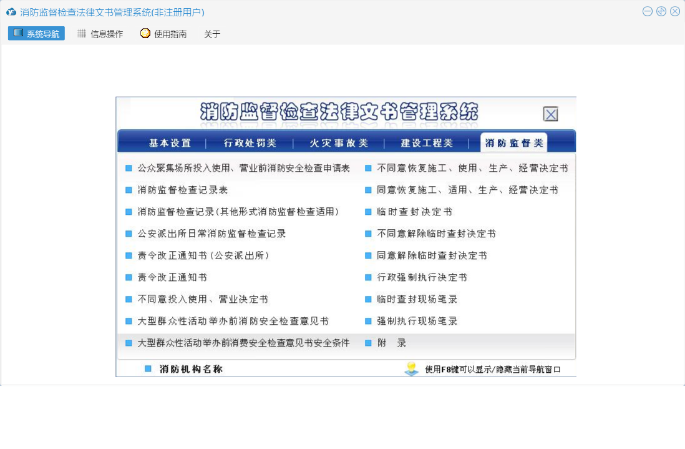The height and width of the screenshot is (449, 685).
Task: Select 强制执行现场笔录 item
Action: tap(417, 321)
